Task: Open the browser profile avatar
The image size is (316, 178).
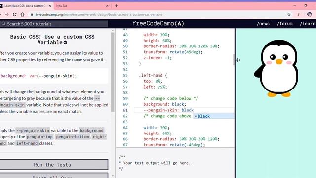Action: 310,14
